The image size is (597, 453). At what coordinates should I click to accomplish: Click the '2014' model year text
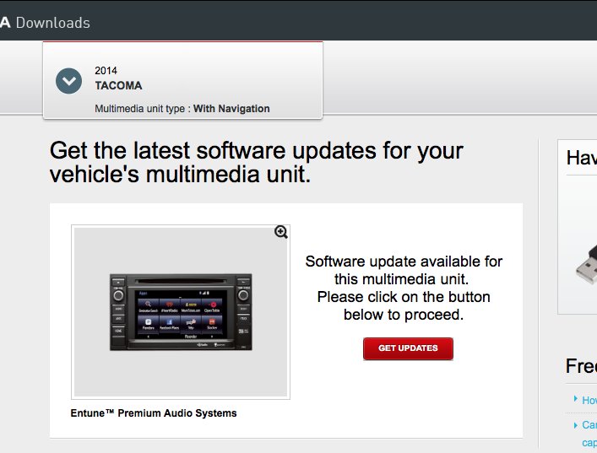(106, 71)
